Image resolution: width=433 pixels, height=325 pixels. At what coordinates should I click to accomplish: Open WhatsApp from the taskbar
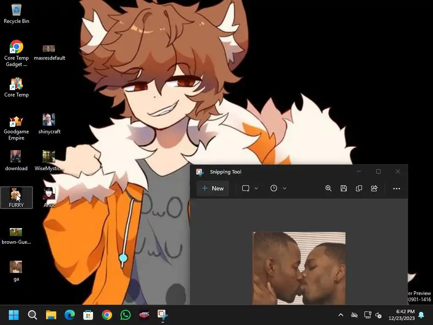click(125, 315)
